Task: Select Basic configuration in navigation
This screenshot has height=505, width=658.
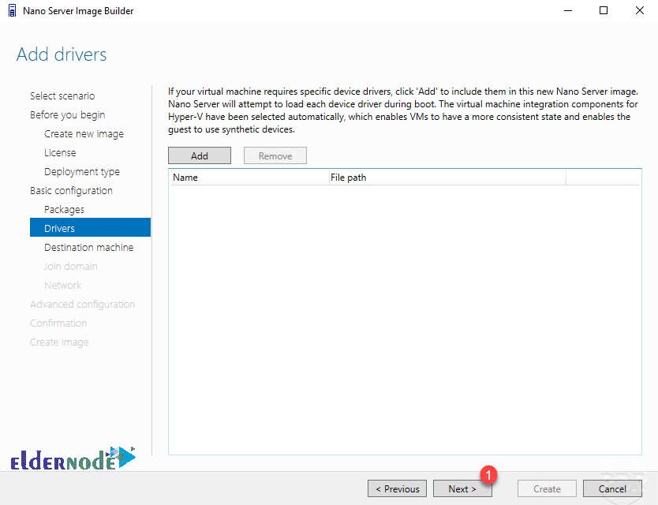Action: 71,190
